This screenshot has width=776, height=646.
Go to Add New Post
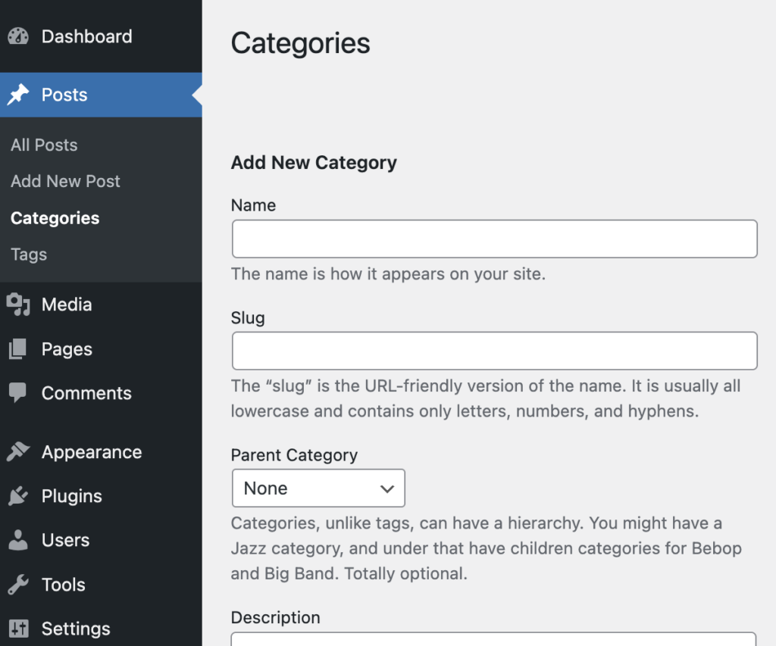coord(65,181)
